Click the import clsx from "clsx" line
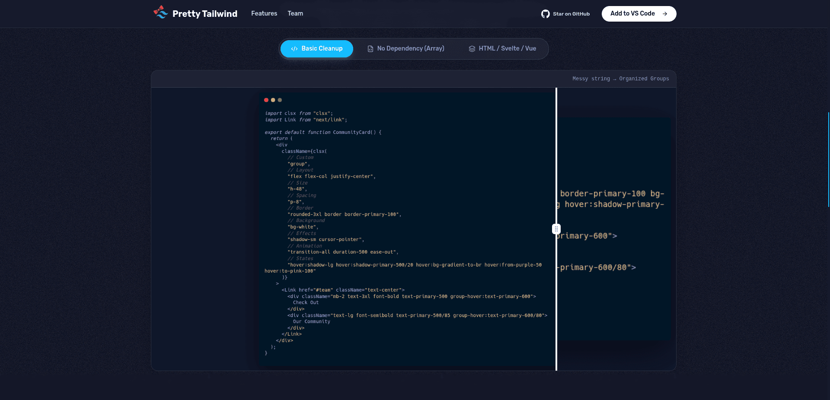Viewport: 830px width, 400px height. [x=299, y=113]
